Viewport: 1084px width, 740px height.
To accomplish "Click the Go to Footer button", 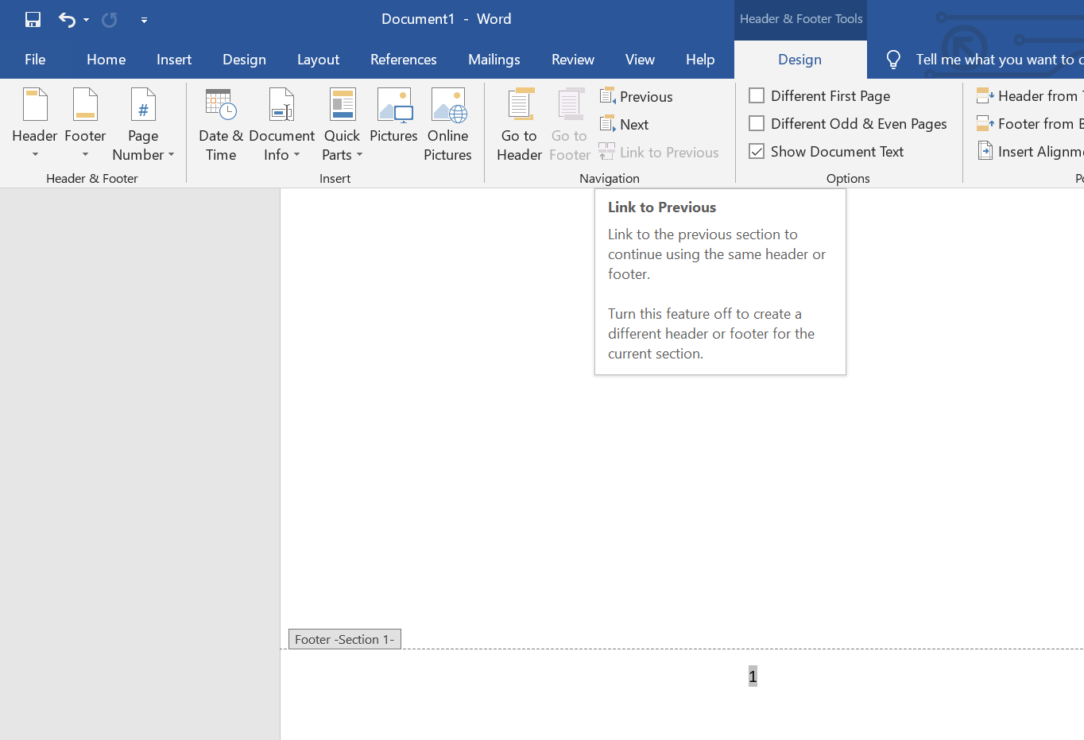I will click(x=570, y=124).
